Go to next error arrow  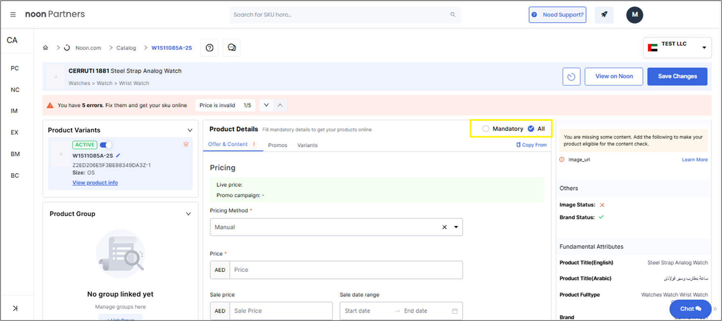(x=266, y=105)
